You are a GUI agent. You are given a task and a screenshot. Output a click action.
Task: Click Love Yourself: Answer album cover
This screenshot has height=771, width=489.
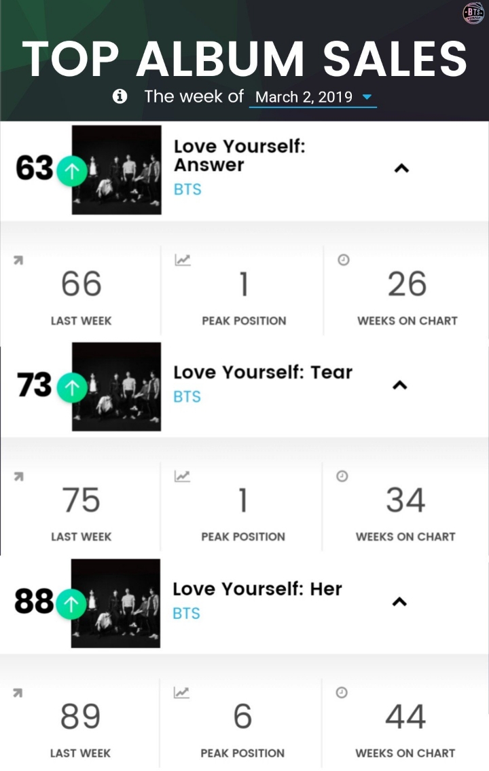click(117, 170)
